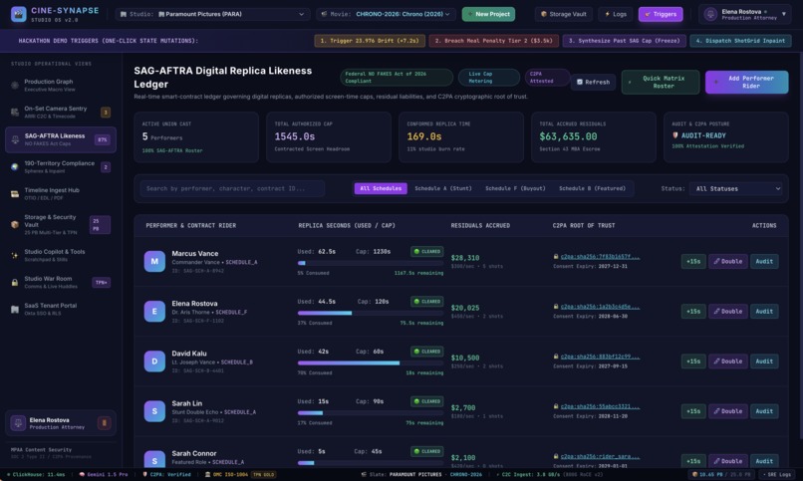The height and width of the screenshot is (481, 803).
Task: Open the Production Graph sidebar icon
Action: point(15,85)
